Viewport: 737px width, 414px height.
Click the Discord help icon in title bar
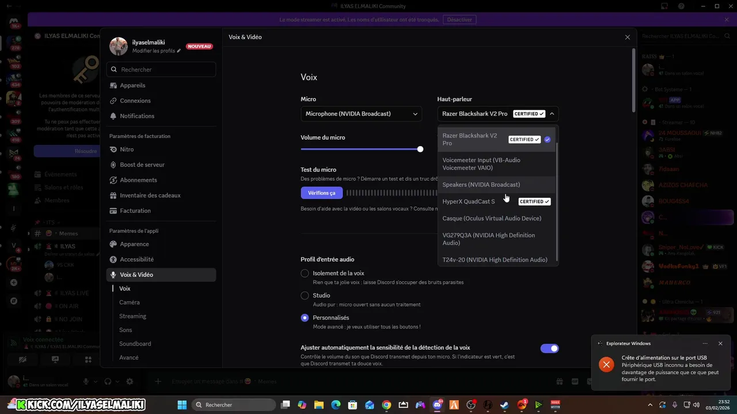(x=681, y=6)
